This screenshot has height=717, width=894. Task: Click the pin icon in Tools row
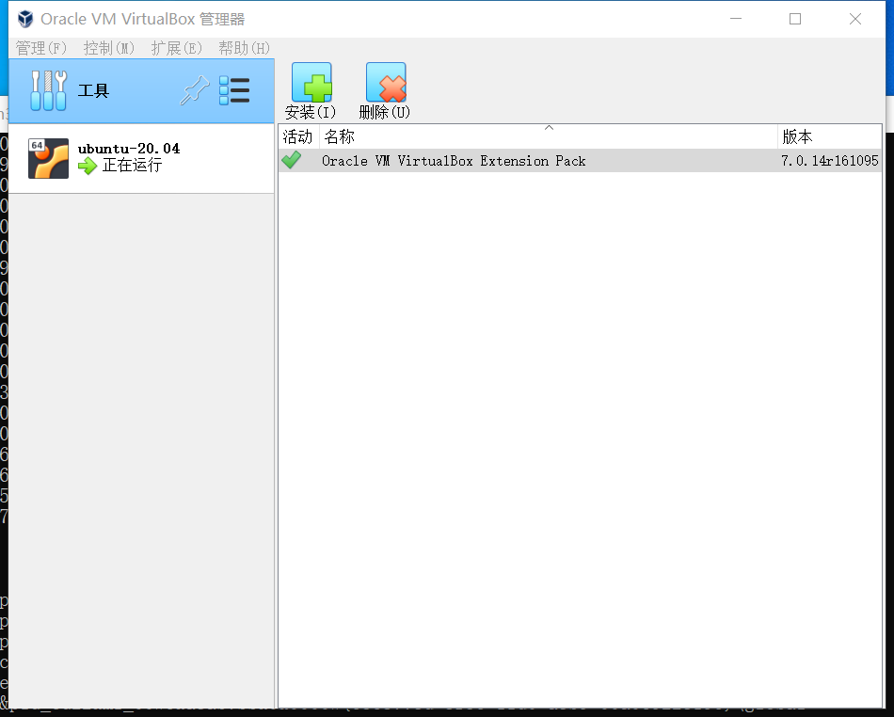[x=195, y=90]
